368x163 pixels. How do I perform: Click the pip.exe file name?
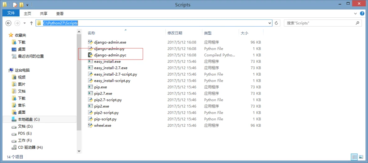100,87
